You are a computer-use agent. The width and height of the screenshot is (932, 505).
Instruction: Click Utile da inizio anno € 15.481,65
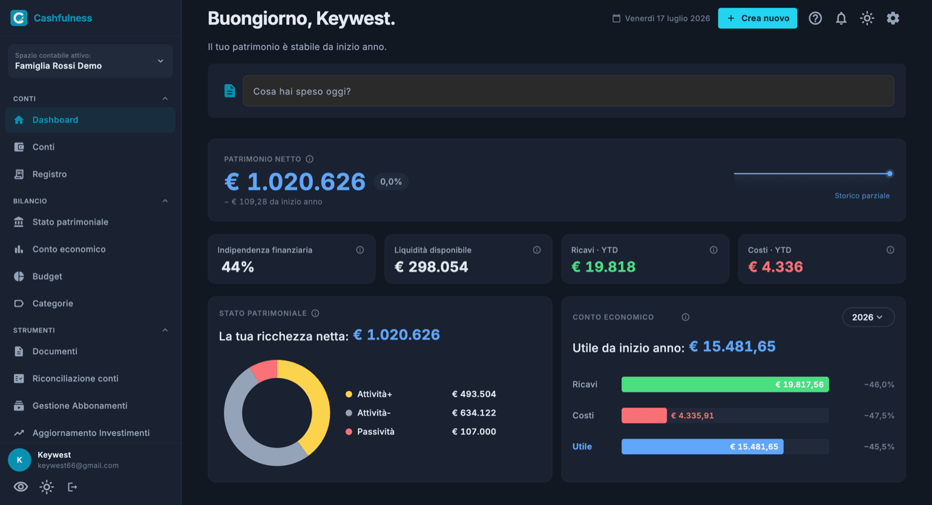pos(732,347)
